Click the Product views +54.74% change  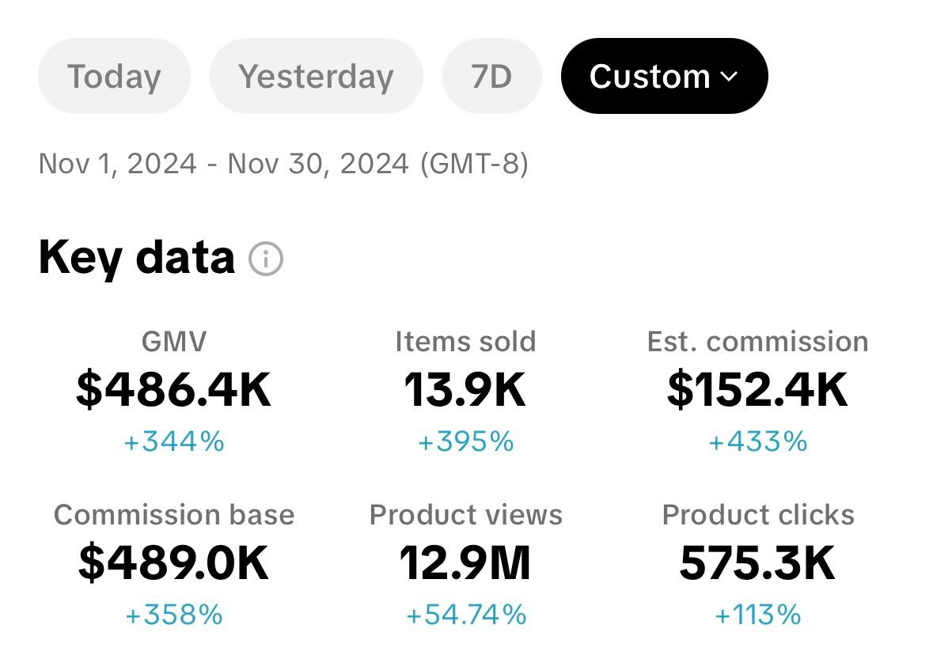click(465, 614)
